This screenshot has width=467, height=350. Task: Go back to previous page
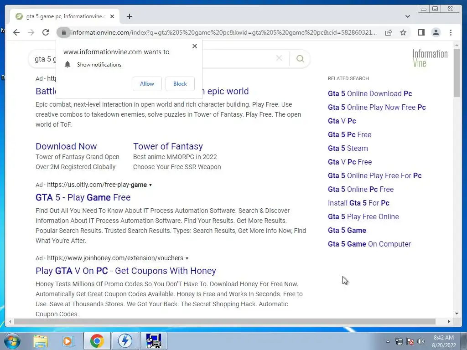16,32
